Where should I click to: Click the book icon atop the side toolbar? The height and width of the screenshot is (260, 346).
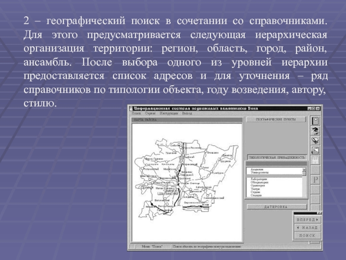click(316, 121)
